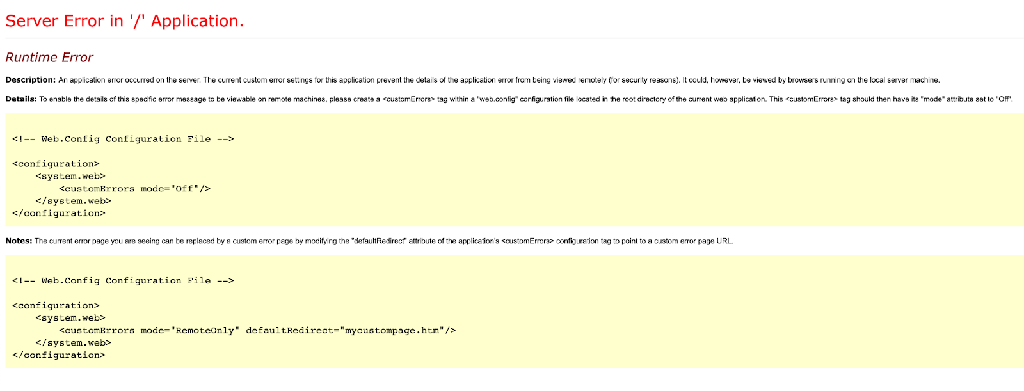Click the second opening <configuration> tag

coord(56,306)
